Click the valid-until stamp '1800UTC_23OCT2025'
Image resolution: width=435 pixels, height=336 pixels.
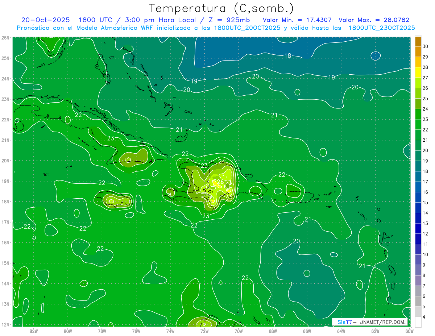pos(382,28)
